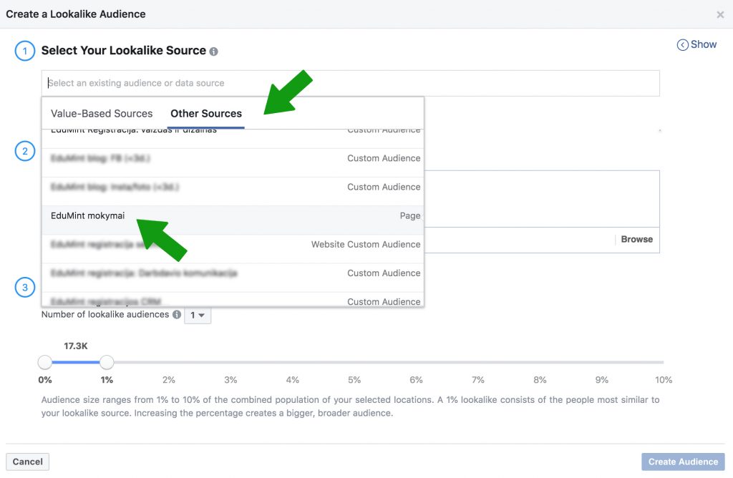Click the step 1 circle icon
733x478 pixels.
click(x=25, y=51)
